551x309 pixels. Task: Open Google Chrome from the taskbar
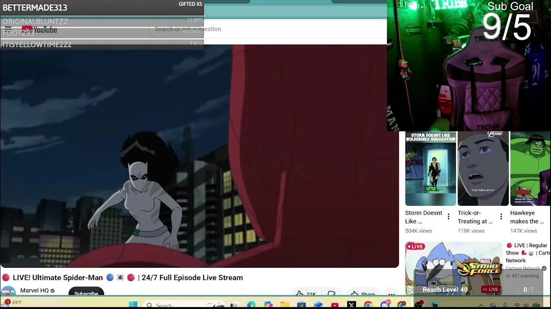(368, 305)
